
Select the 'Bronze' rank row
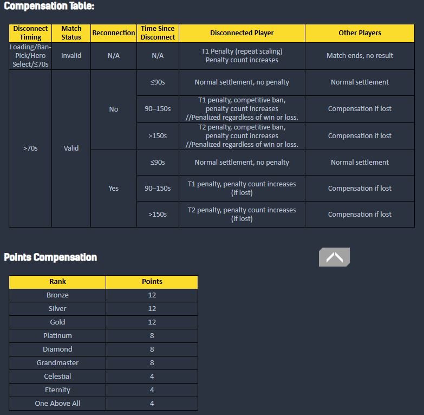tap(103, 295)
